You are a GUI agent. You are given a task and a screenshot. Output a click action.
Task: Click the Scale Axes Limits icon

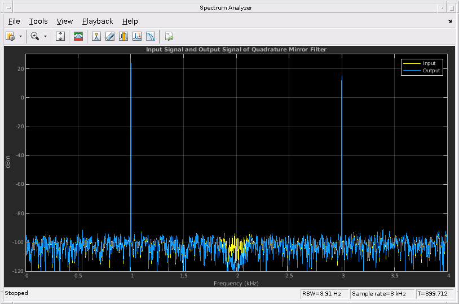pyautogui.click(x=61, y=36)
